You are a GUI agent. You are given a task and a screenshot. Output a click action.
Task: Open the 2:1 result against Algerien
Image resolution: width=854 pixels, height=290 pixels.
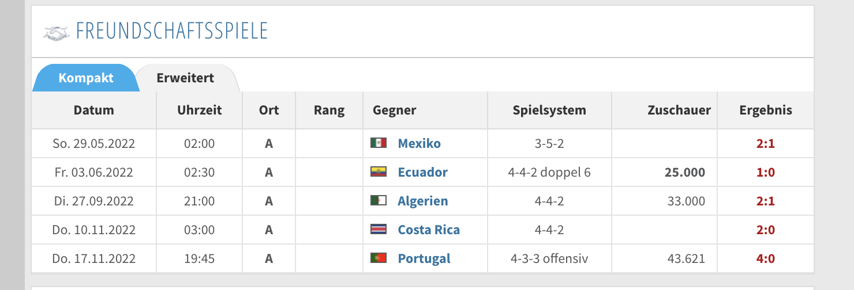[x=765, y=201]
